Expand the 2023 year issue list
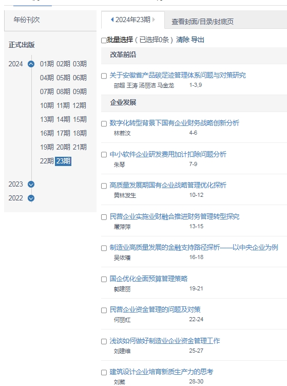The image size is (287, 386). coord(31,184)
